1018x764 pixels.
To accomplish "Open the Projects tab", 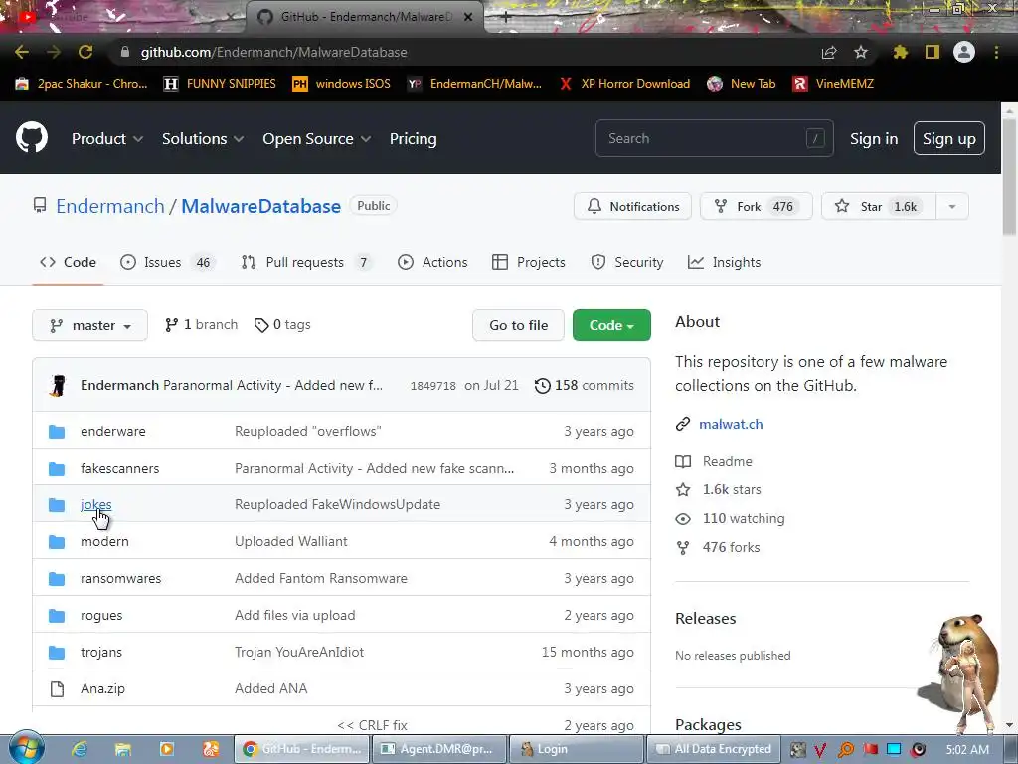I will pos(529,262).
